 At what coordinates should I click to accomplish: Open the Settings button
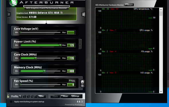coord(75,96)
